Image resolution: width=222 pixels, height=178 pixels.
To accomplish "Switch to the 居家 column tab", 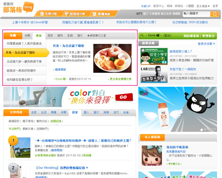I will pos(50,36).
